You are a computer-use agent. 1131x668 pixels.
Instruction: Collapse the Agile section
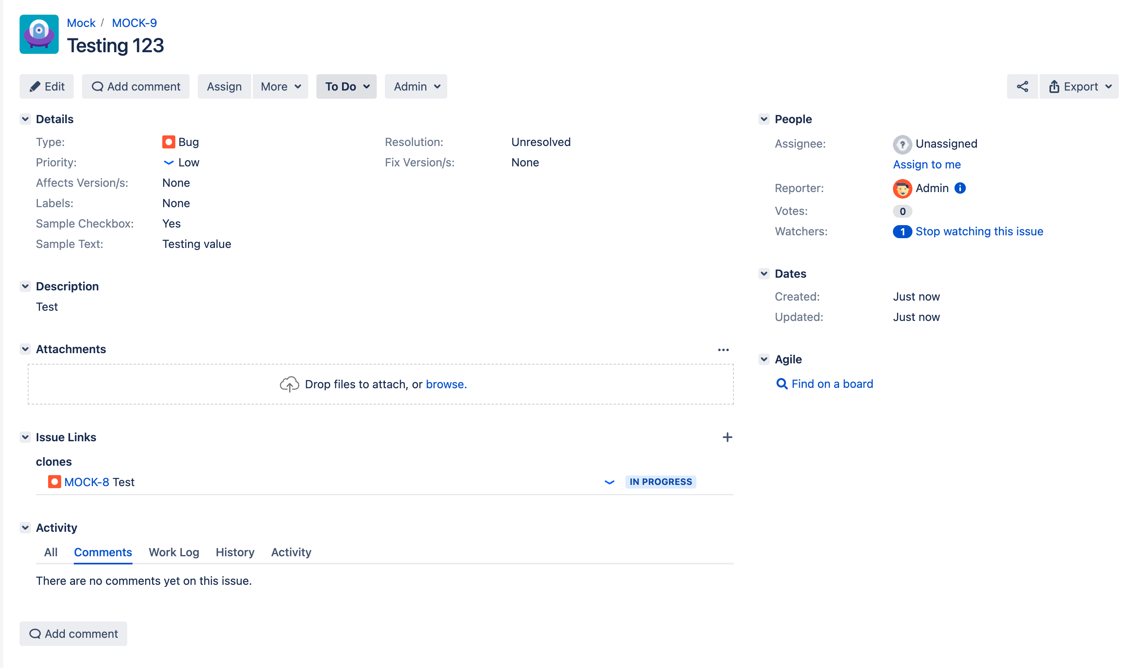pyautogui.click(x=764, y=359)
